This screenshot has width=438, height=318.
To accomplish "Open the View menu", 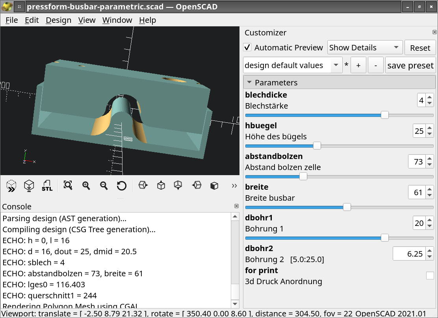I will 87,20.
